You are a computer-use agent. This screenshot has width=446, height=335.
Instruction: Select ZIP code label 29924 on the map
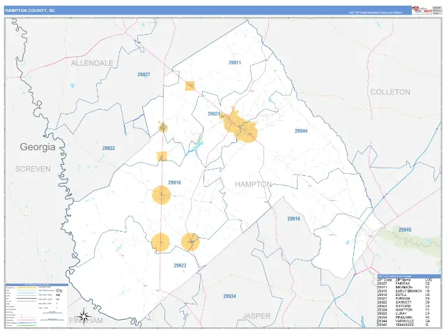pos(214,114)
